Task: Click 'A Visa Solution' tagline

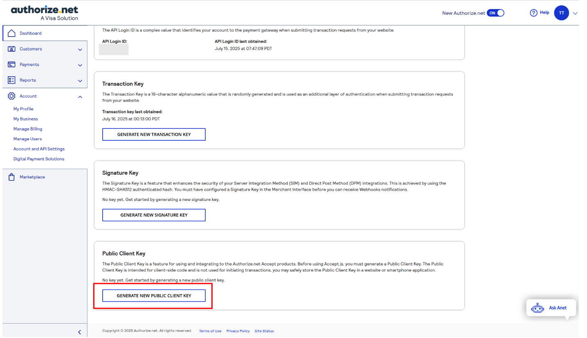Action: [x=59, y=18]
